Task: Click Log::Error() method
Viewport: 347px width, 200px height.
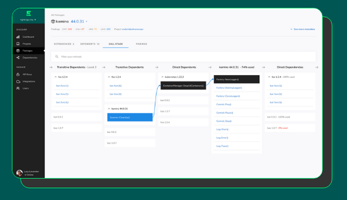Action: (x=222, y=138)
